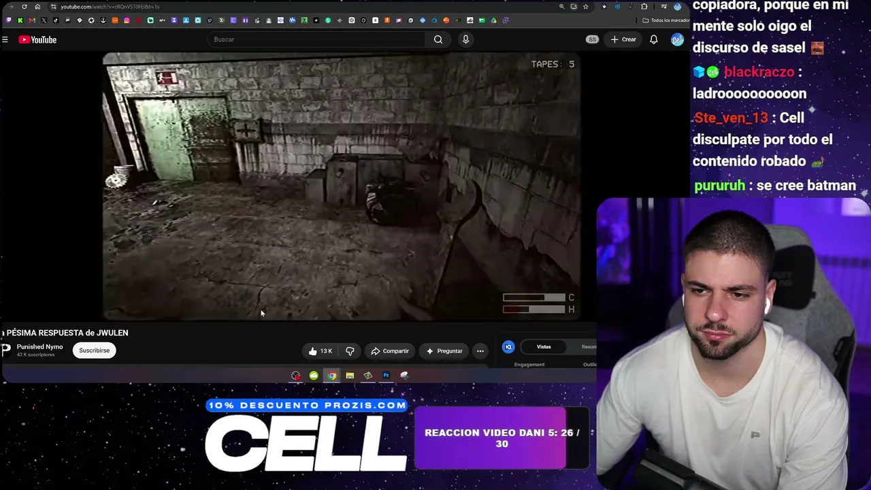Reload the page in the browser
Screen dimensions: 871x490
point(24,7)
